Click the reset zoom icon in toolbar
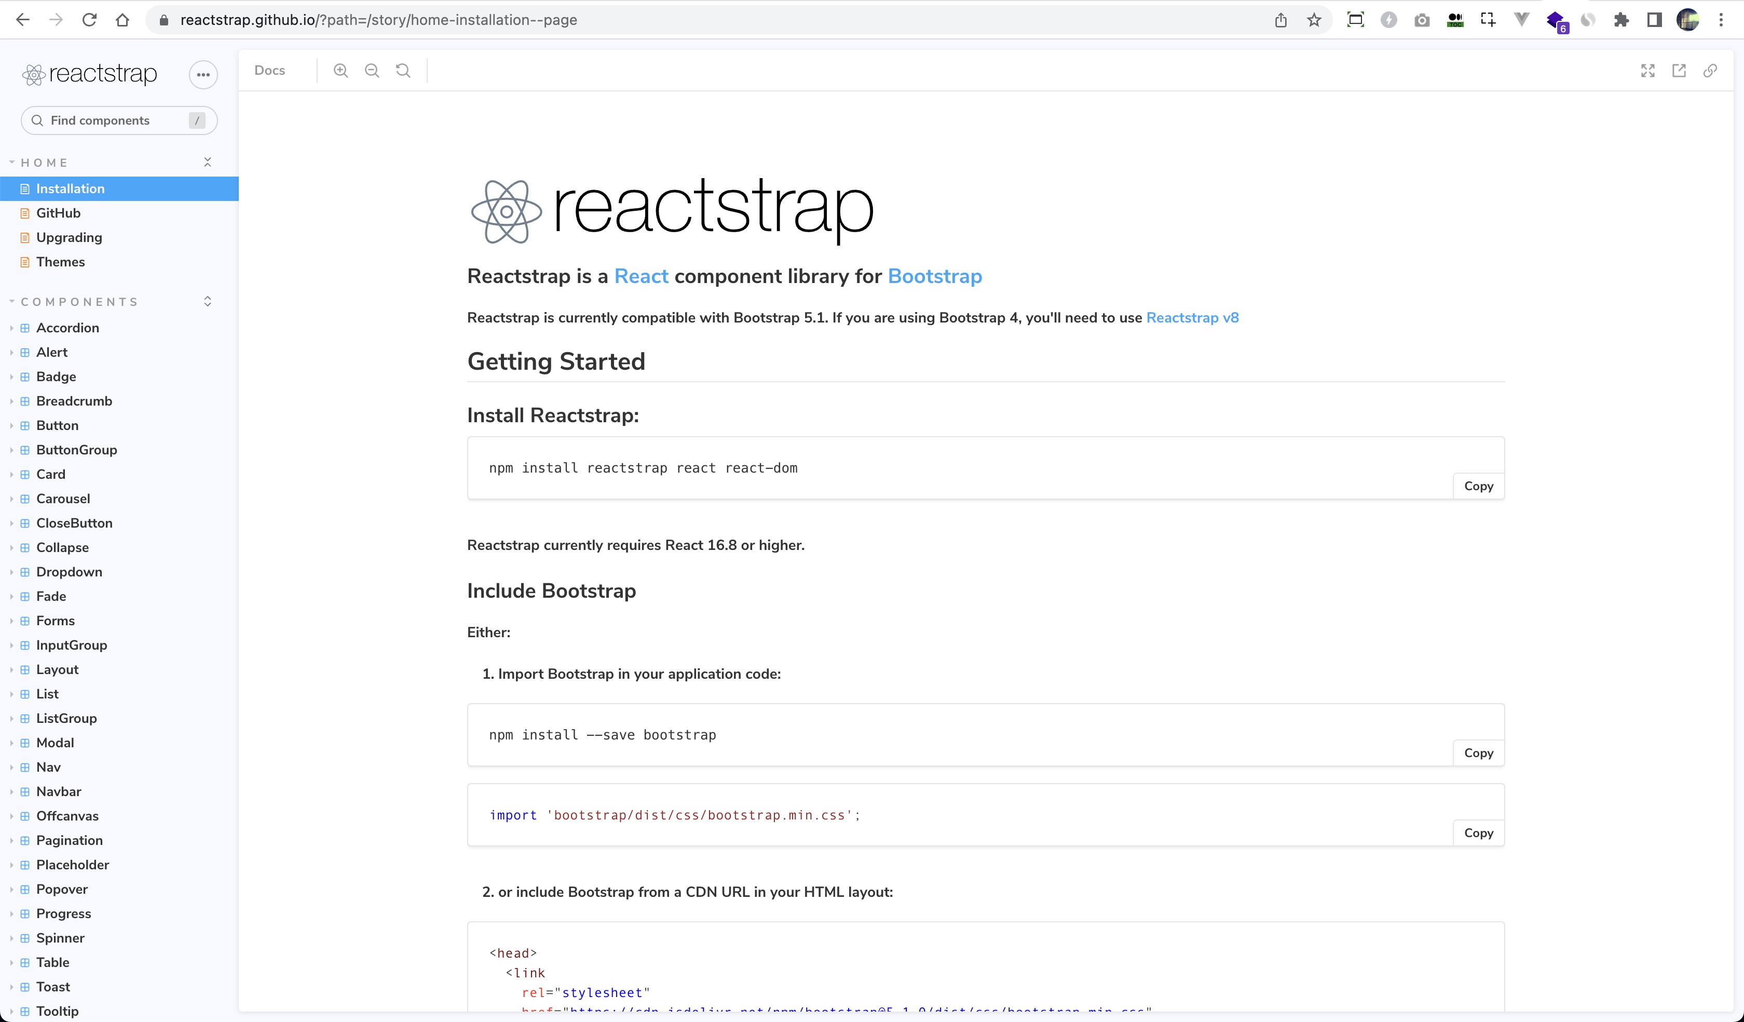The image size is (1744, 1022). 402,71
